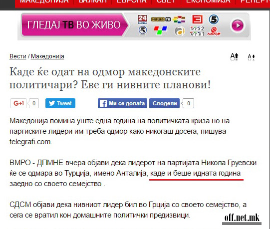Screen dimensions: 270x229
Task: Click the red Kanal 5 logo beside the play button
Action: pyautogui.click(x=214, y=19)
